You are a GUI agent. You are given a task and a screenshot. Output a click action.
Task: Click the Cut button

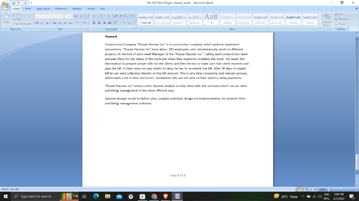coord(16,14)
